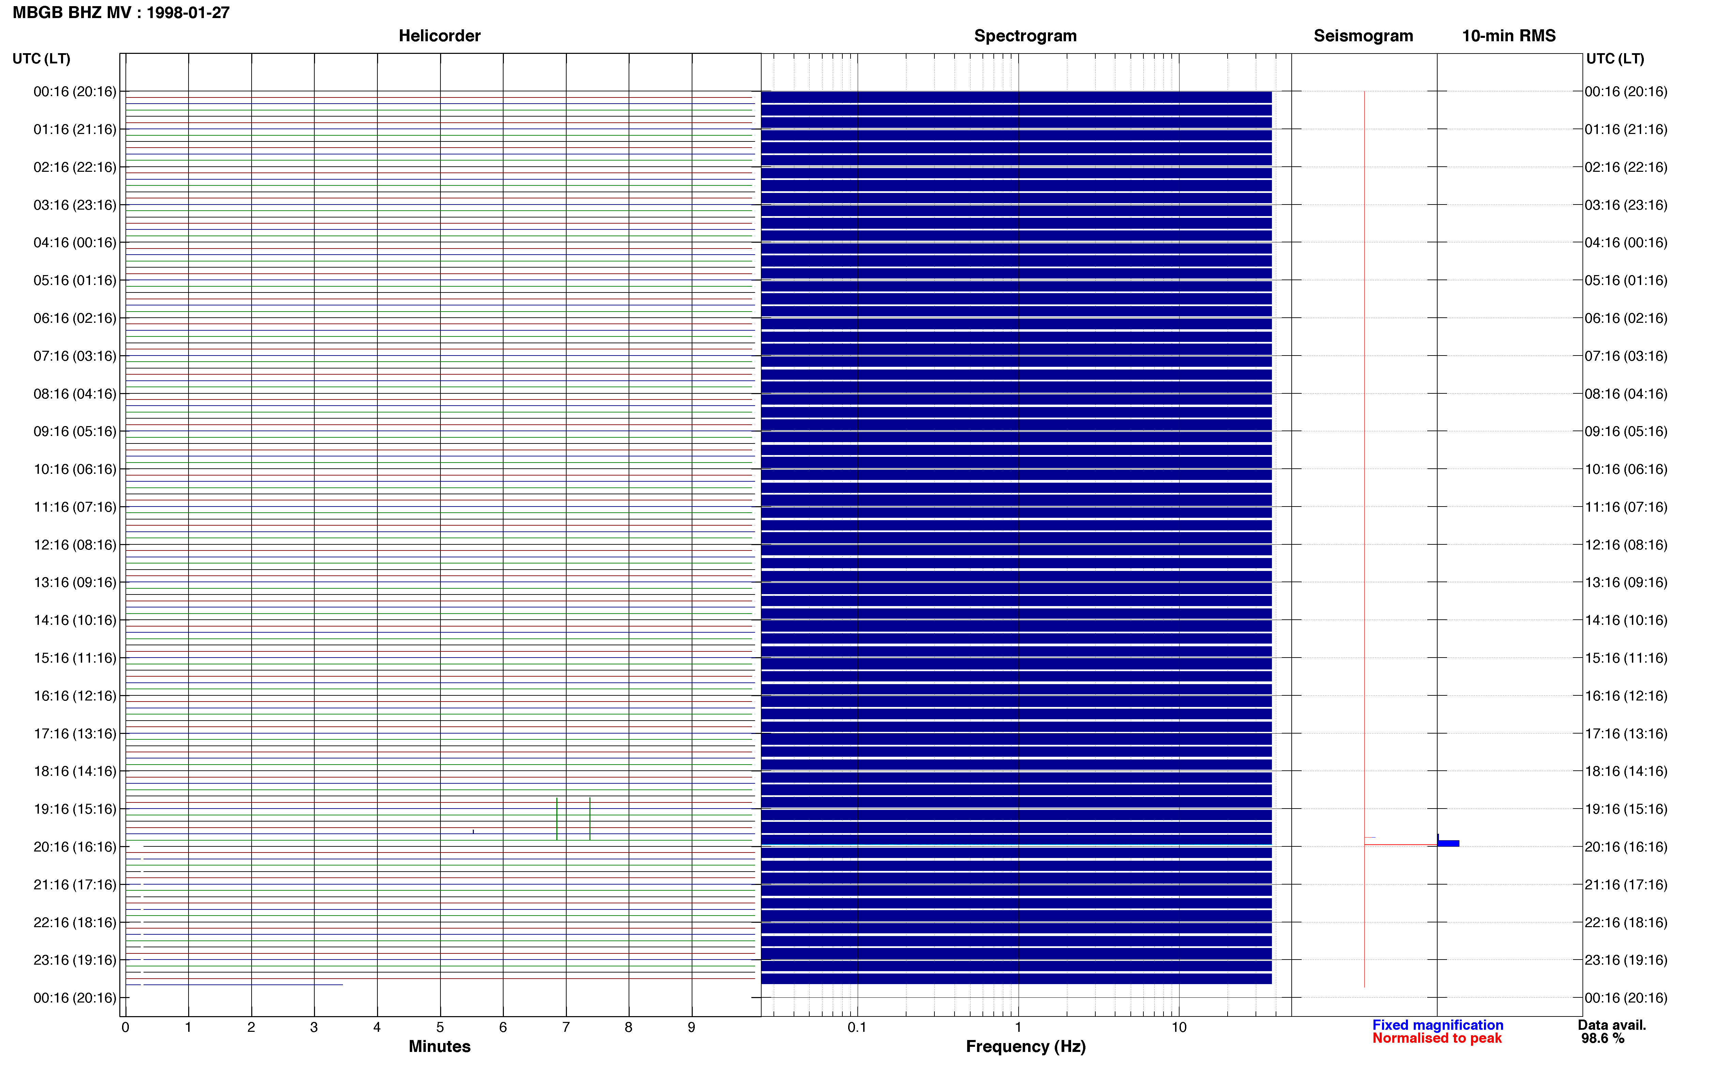Click the plot title MBGB BHZ MV : 1998-01-27

(x=121, y=13)
